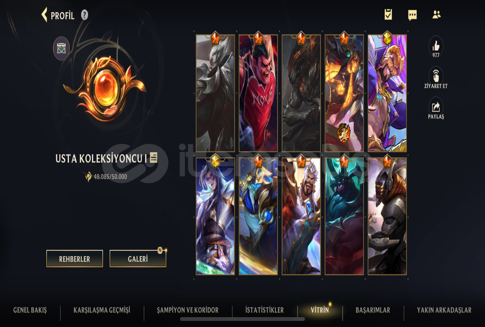Go back using the Profil arrow
Viewport: 485px width, 327px height.
coord(45,15)
